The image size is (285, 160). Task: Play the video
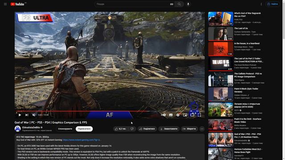point(20,115)
